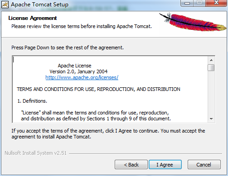Image resolution: width=228 pixels, height=176 pixels.
Task: Click the 'Nullsoft Install System v2.51' label
Action: point(36,153)
